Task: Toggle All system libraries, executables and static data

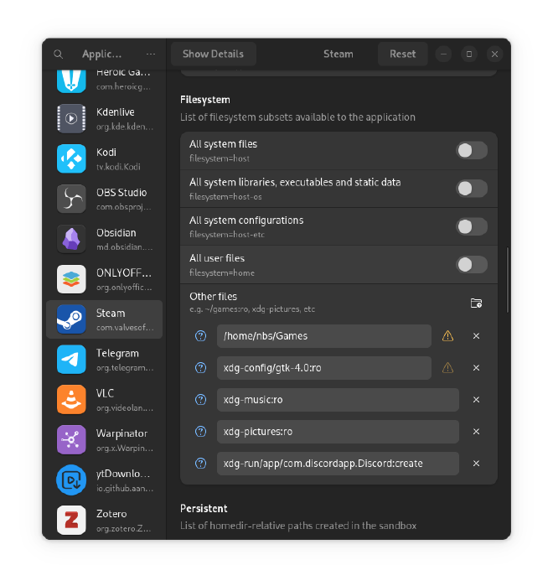Action: click(x=472, y=189)
